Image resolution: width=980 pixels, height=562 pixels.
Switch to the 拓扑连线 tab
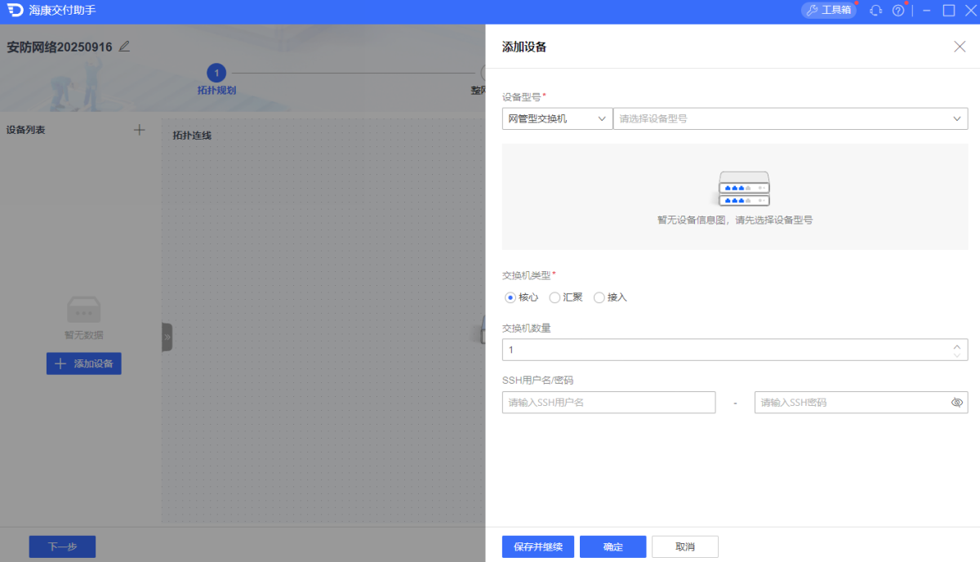click(189, 135)
